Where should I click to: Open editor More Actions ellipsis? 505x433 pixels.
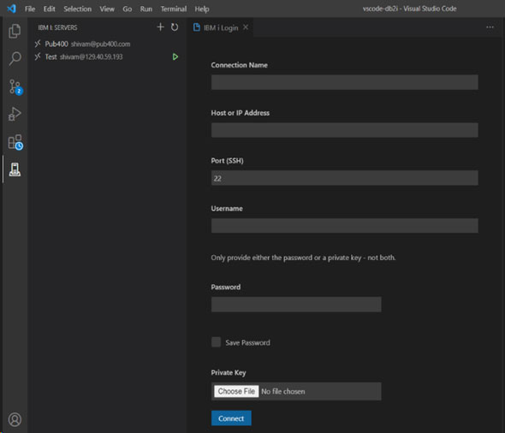pos(490,27)
